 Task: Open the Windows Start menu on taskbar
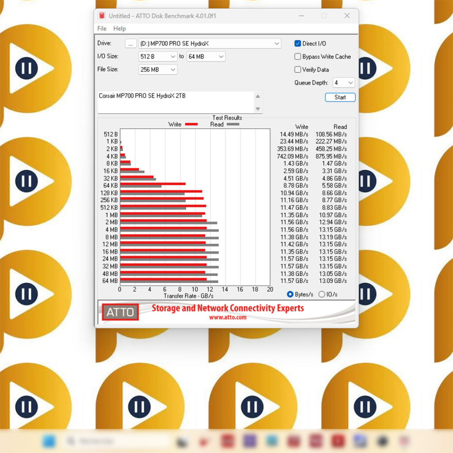[x=49, y=441]
